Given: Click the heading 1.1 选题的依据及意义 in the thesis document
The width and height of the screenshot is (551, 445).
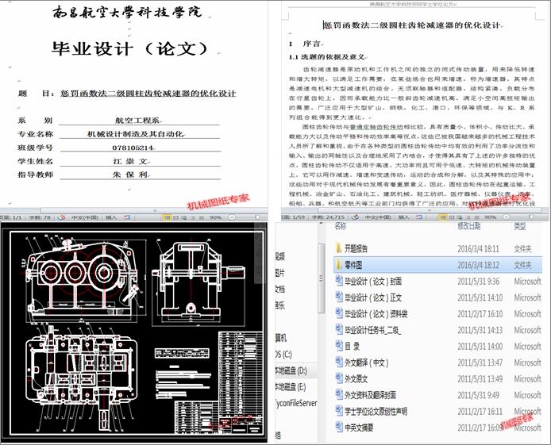Looking at the screenshot, I should pyautogui.click(x=327, y=56).
